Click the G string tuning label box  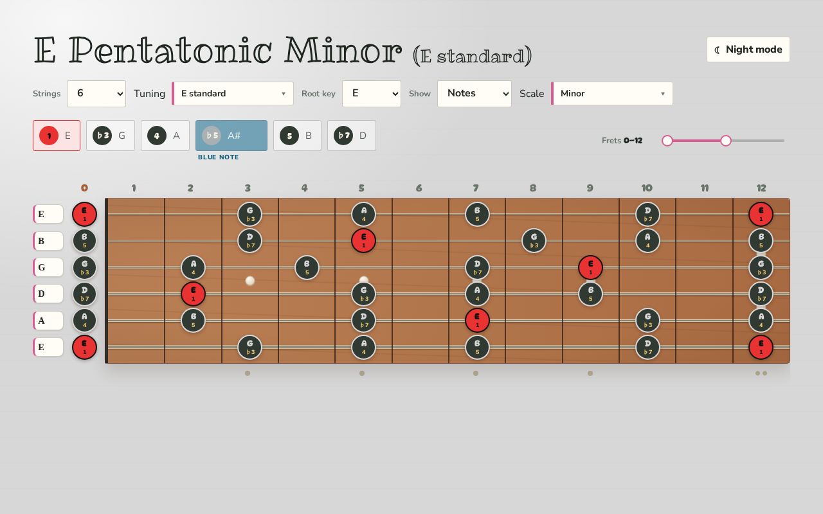[x=48, y=267]
